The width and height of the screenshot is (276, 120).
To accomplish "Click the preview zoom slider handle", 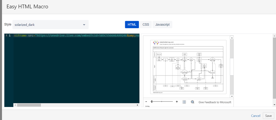I will (151, 102).
